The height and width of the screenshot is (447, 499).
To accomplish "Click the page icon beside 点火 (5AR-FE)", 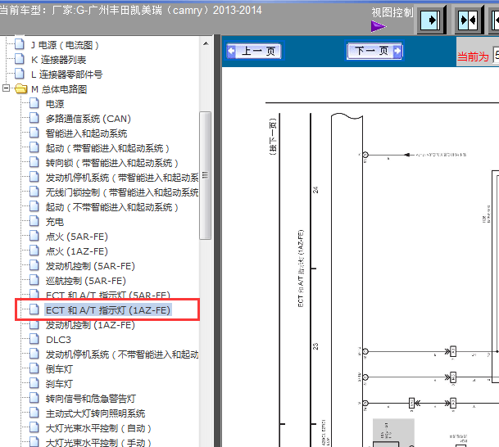I will (34, 236).
